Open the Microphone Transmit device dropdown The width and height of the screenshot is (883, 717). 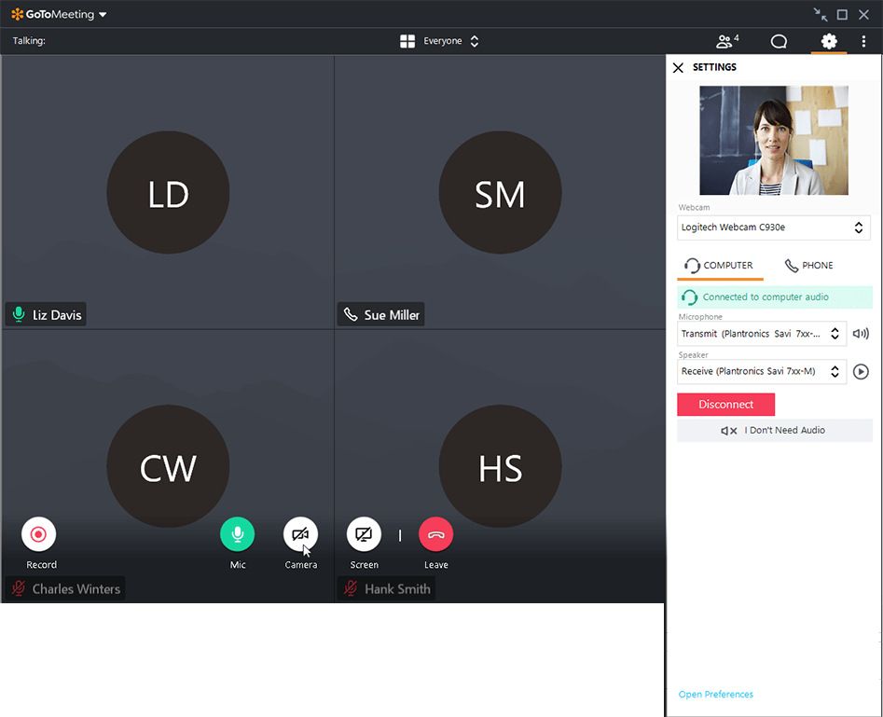(x=762, y=334)
